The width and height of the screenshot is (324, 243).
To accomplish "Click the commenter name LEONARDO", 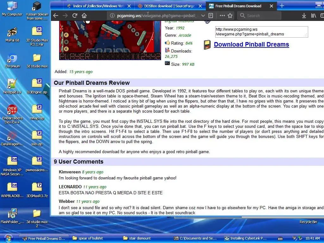I will point(70,187).
